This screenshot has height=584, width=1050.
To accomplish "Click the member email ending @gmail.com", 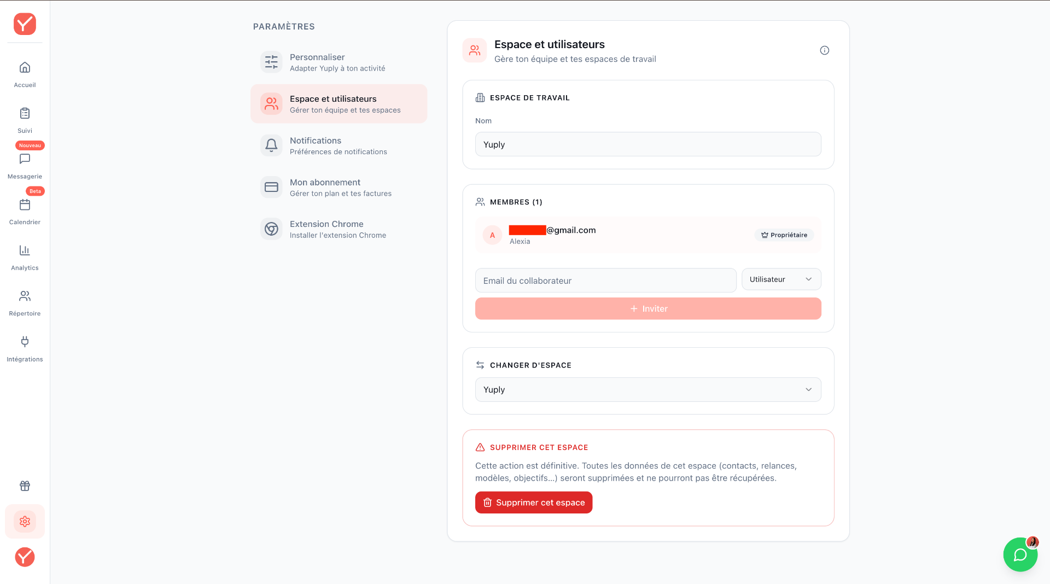I will pos(552,230).
